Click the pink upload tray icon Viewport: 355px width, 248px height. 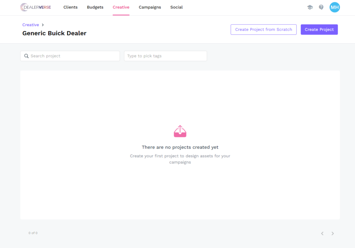[180, 131]
